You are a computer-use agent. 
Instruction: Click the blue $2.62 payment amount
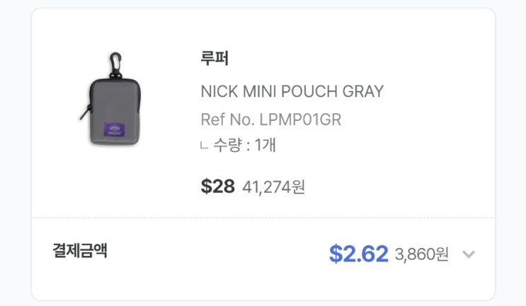[x=359, y=254]
